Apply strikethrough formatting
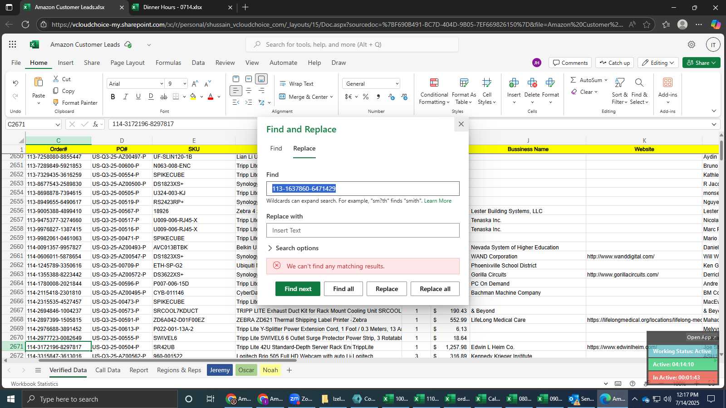 tap(164, 97)
